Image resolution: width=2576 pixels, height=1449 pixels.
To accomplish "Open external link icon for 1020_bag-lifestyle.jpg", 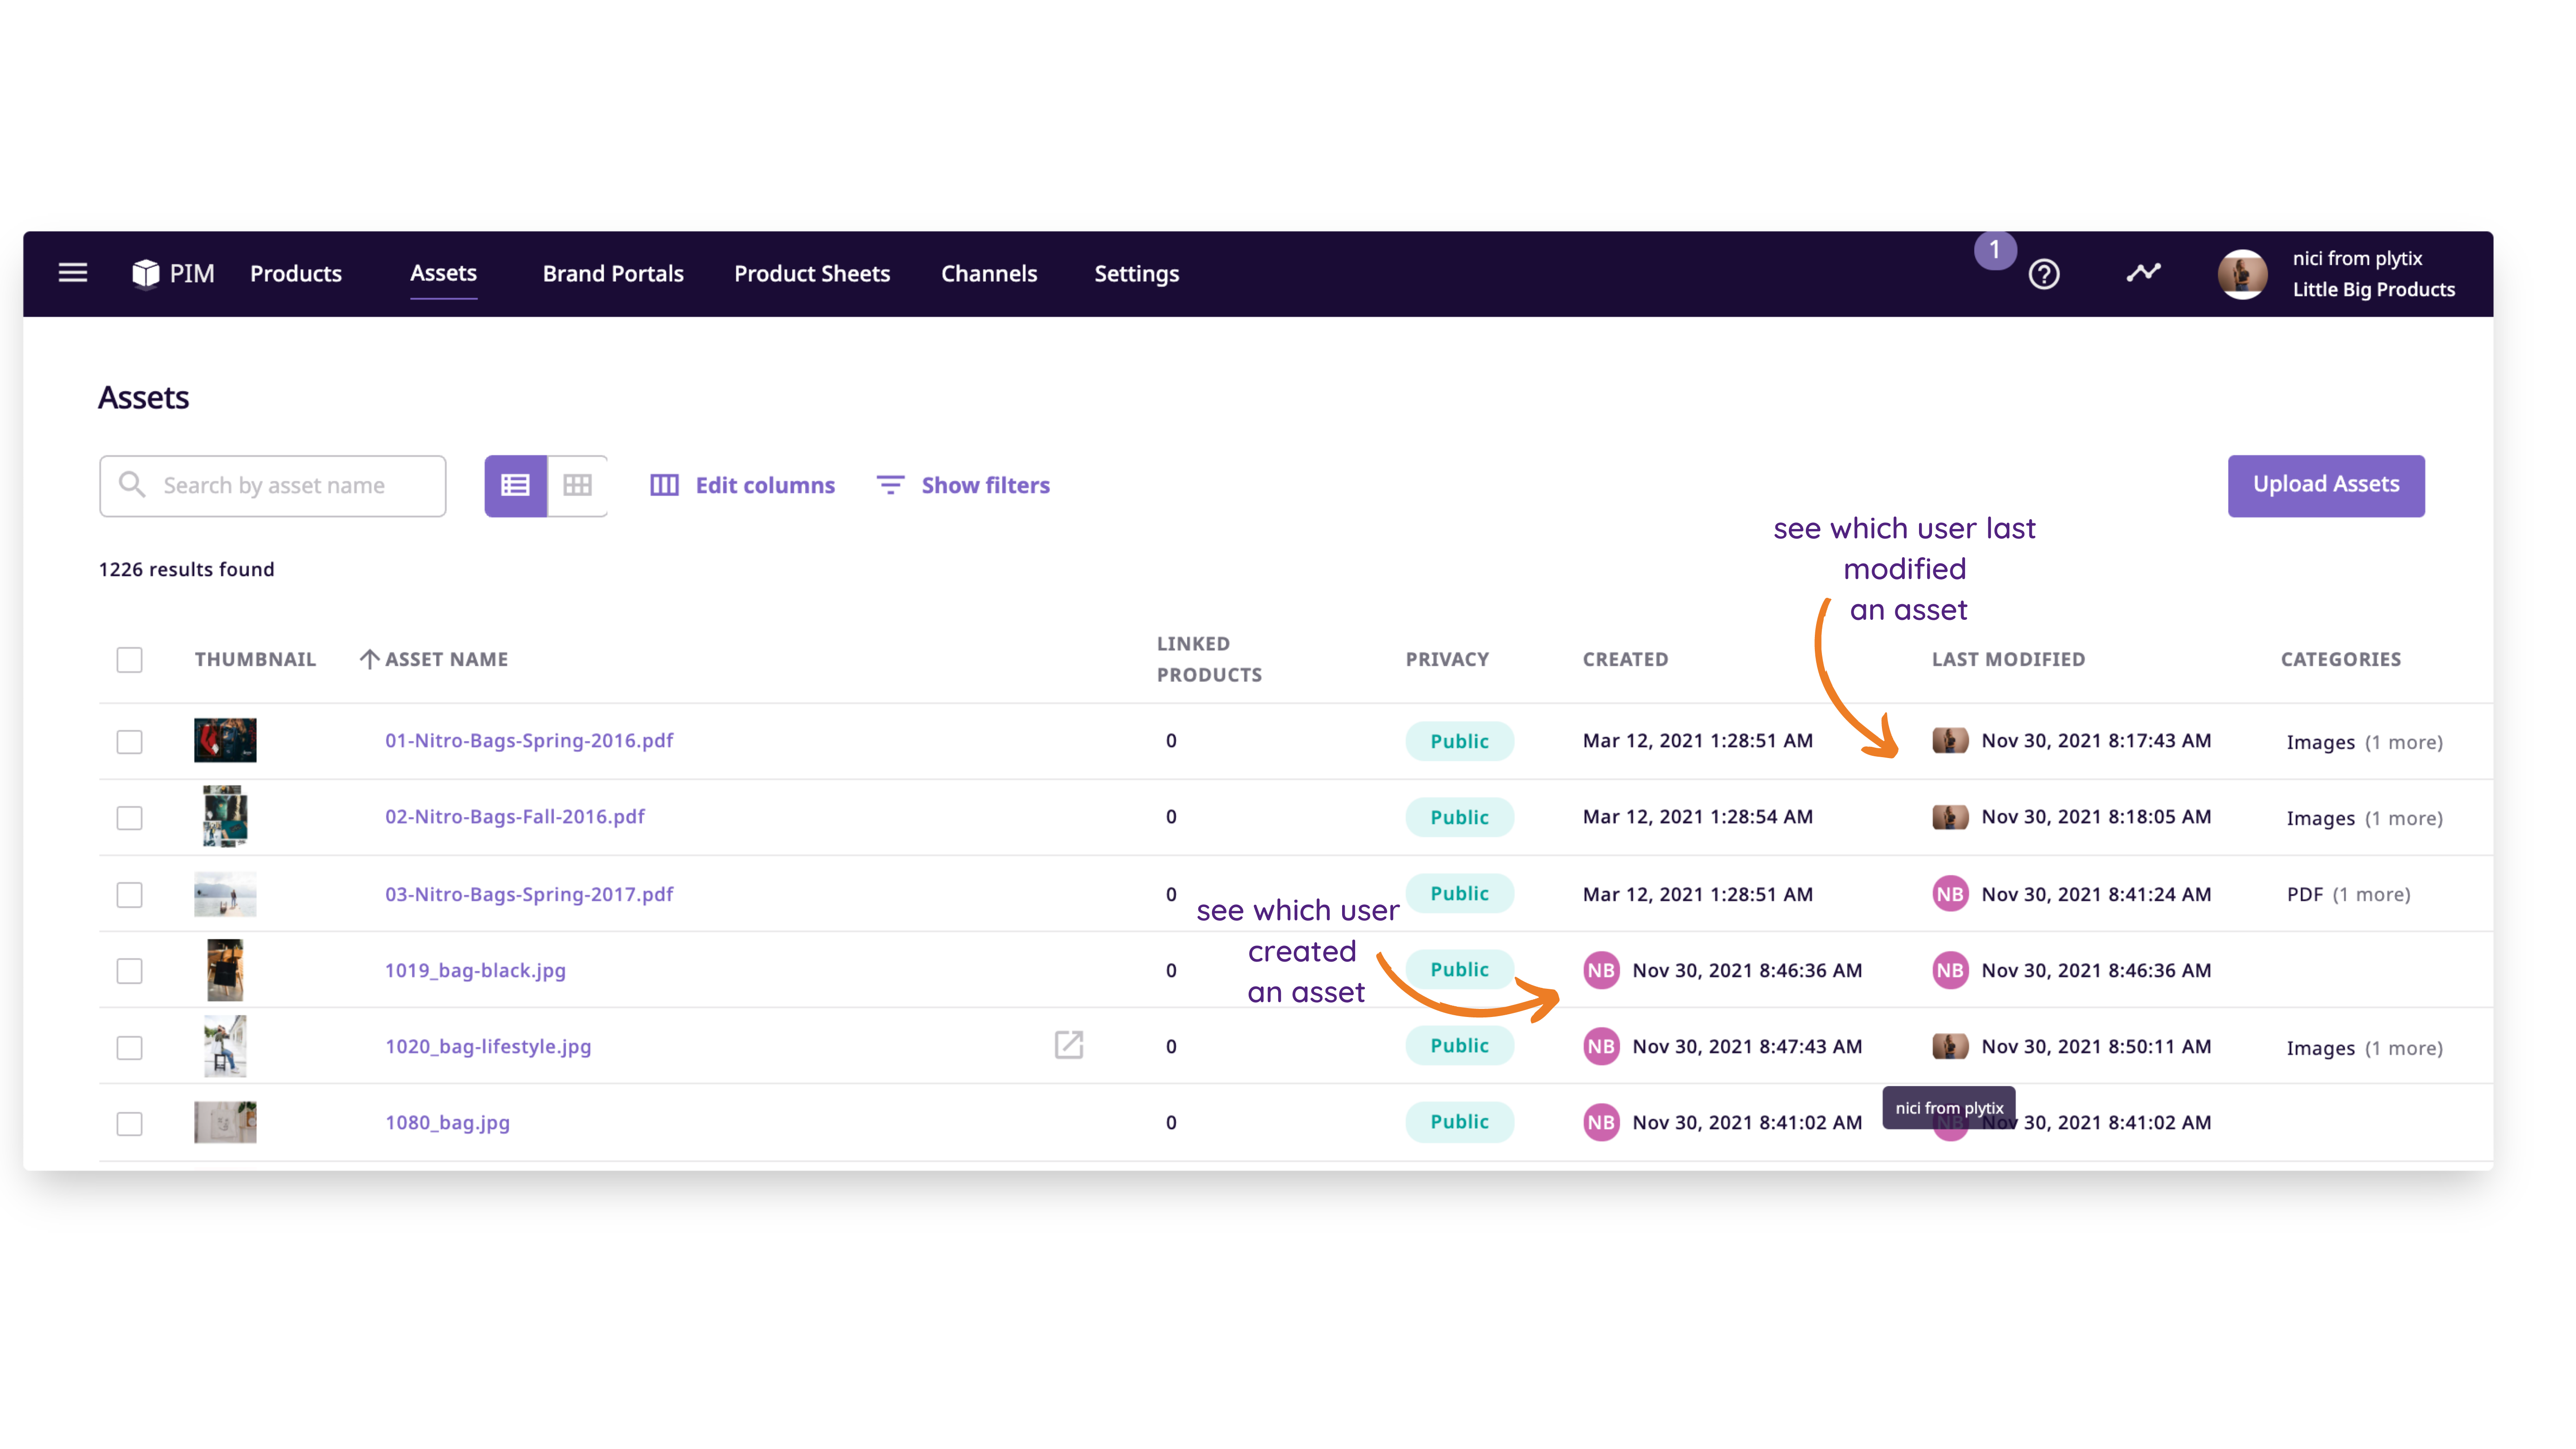I will [1068, 1045].
